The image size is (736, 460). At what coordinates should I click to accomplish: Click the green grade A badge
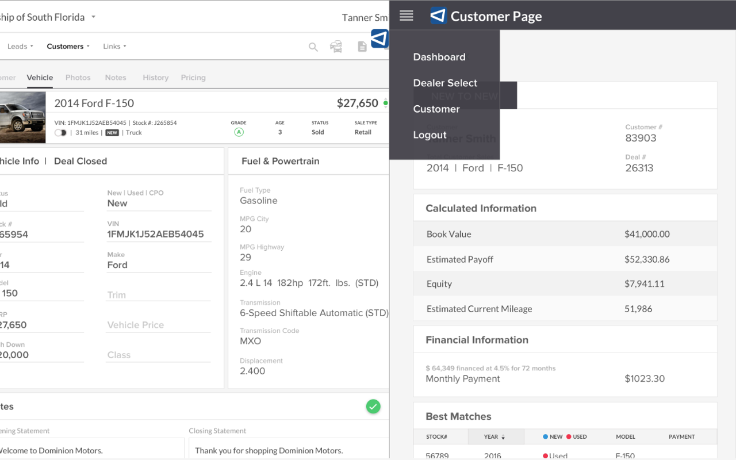click(x=239, y=132)
